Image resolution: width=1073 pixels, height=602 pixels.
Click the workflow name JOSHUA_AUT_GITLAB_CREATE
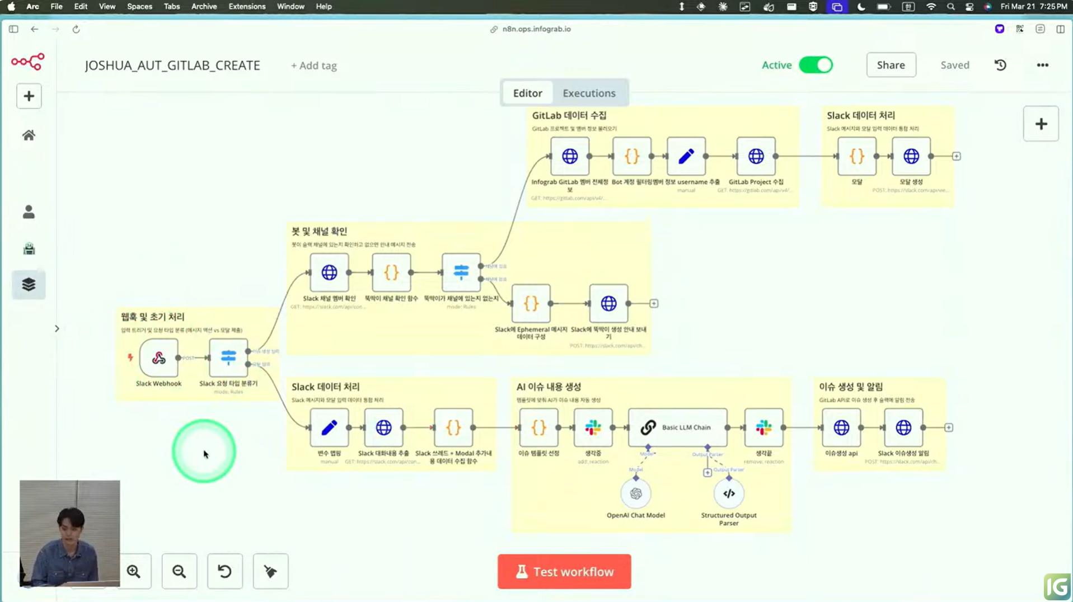(172, 65)
